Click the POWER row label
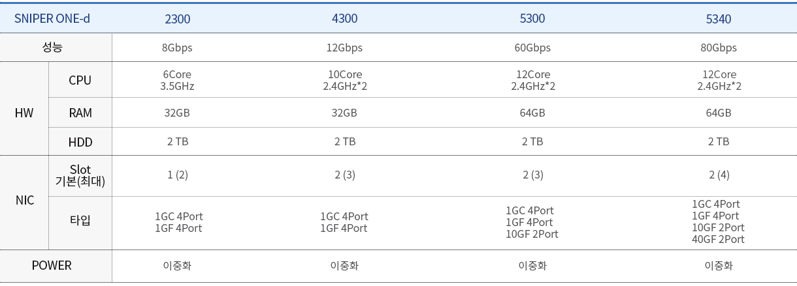Viewport: 797px width, 286px height. [52, 265]
